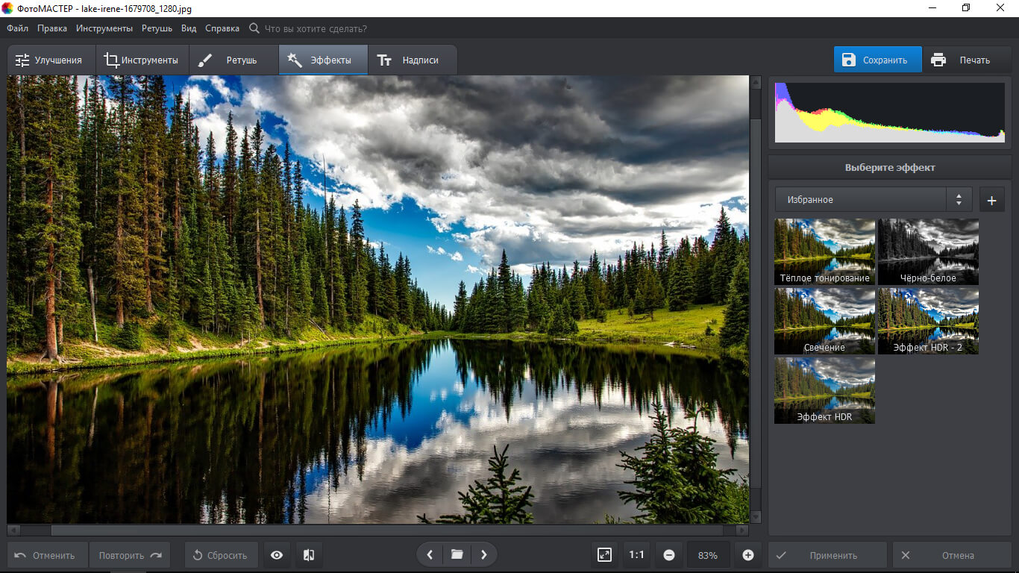Image resolution: width=1019 pixels, height=573 pixels.
Task: Zoom out with the minus icon
Action: [669, 555]
